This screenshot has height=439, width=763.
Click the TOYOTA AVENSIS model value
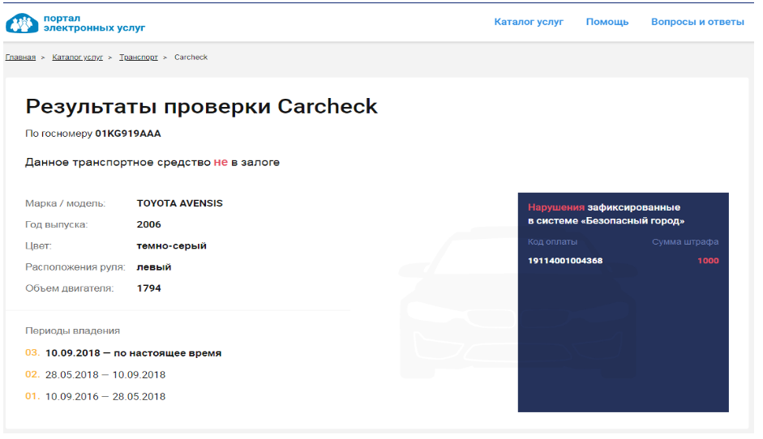(179, 203)
